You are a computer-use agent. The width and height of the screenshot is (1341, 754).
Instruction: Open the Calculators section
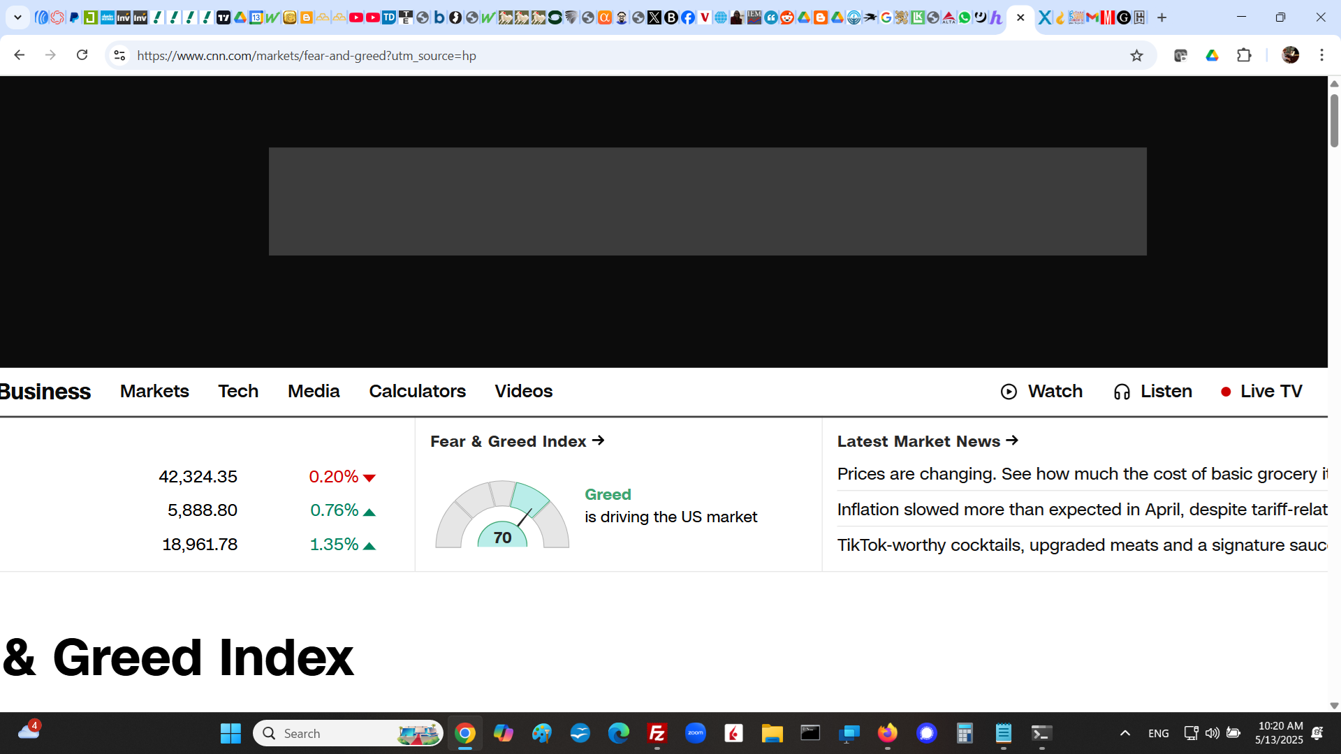[x=417, y=391]
